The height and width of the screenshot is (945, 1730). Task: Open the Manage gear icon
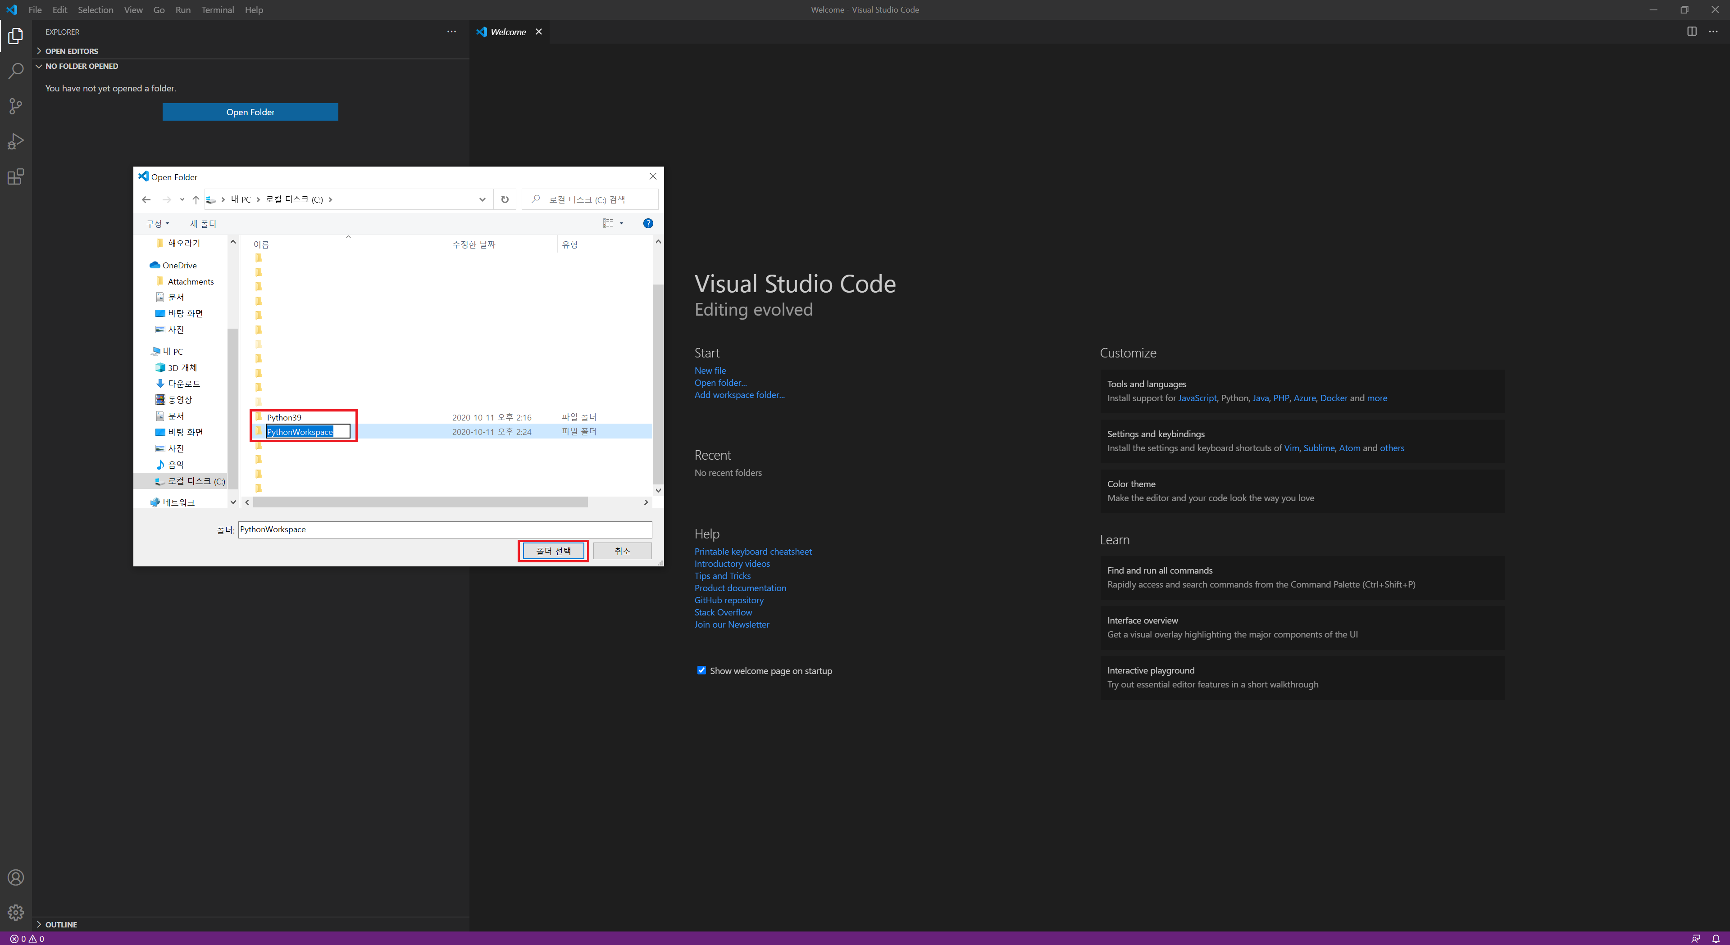[x=15, y=912]
